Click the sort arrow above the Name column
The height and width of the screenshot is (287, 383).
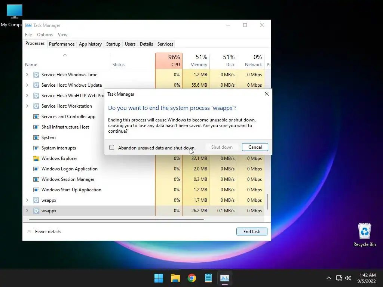(65, 55)
